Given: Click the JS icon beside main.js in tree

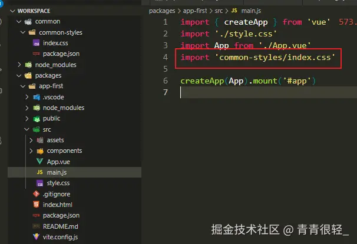Looking at the screenshot, I should 39,172.
